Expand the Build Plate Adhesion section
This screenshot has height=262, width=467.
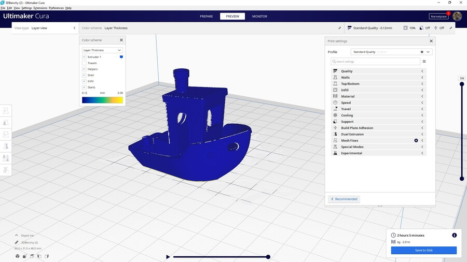(379, 128)
